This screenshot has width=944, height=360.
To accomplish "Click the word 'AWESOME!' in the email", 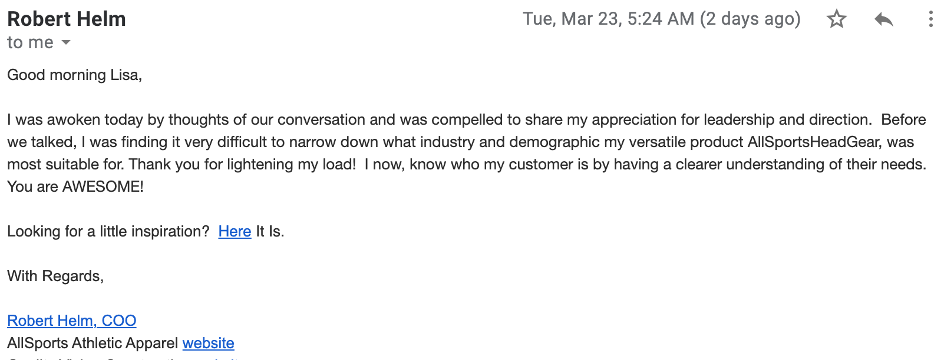I will point(103,186).
